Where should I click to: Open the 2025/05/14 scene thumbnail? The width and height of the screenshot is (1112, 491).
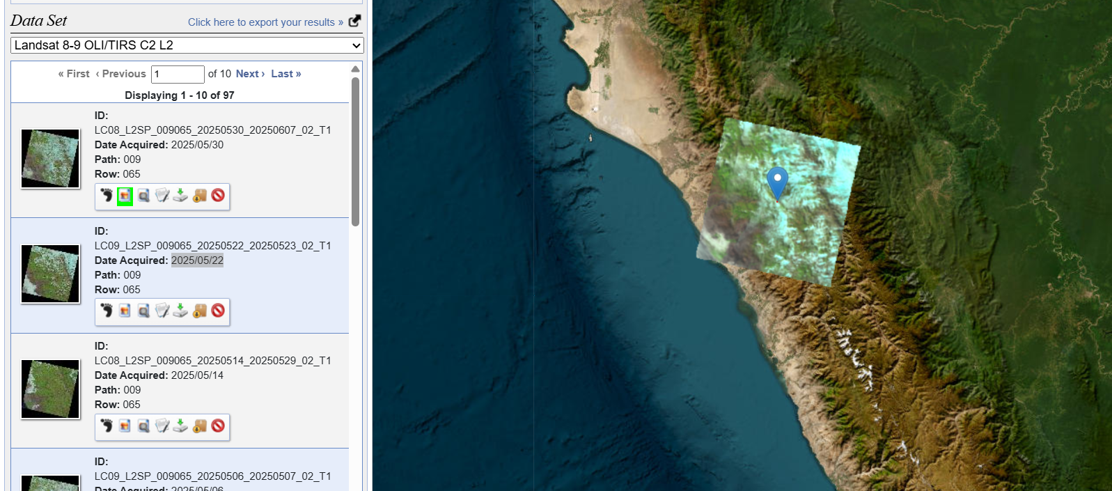tap(50, 389)
